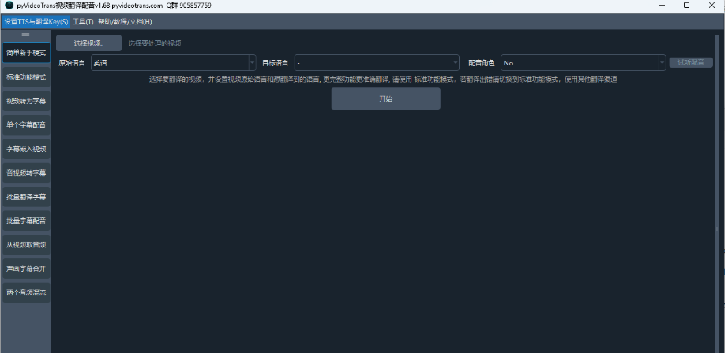
Task: Click the vertical scrollbar on right side
Action: [x=716, y=192]
